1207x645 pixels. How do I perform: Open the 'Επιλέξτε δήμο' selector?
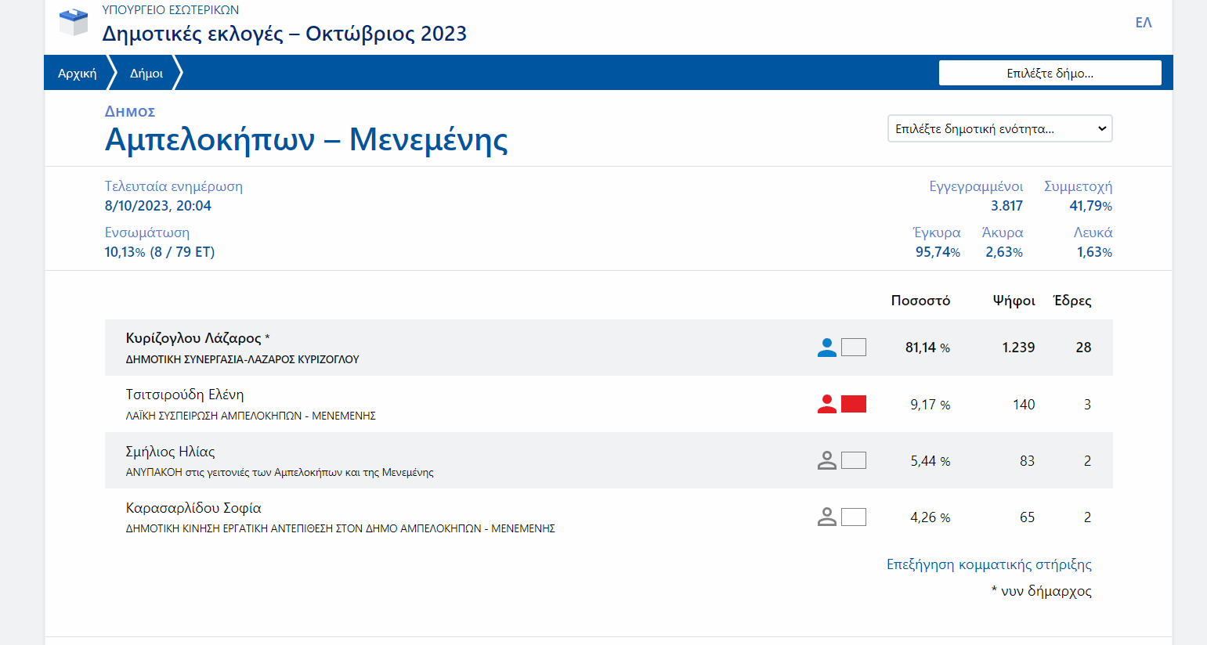pos(1050,73)
